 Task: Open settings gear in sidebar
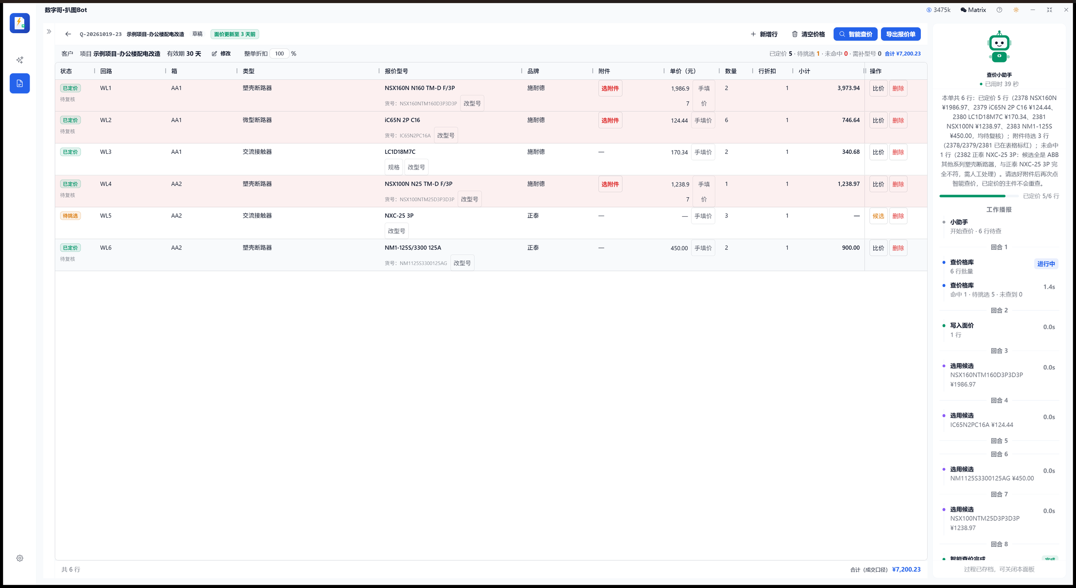click(x=20, y=558)
